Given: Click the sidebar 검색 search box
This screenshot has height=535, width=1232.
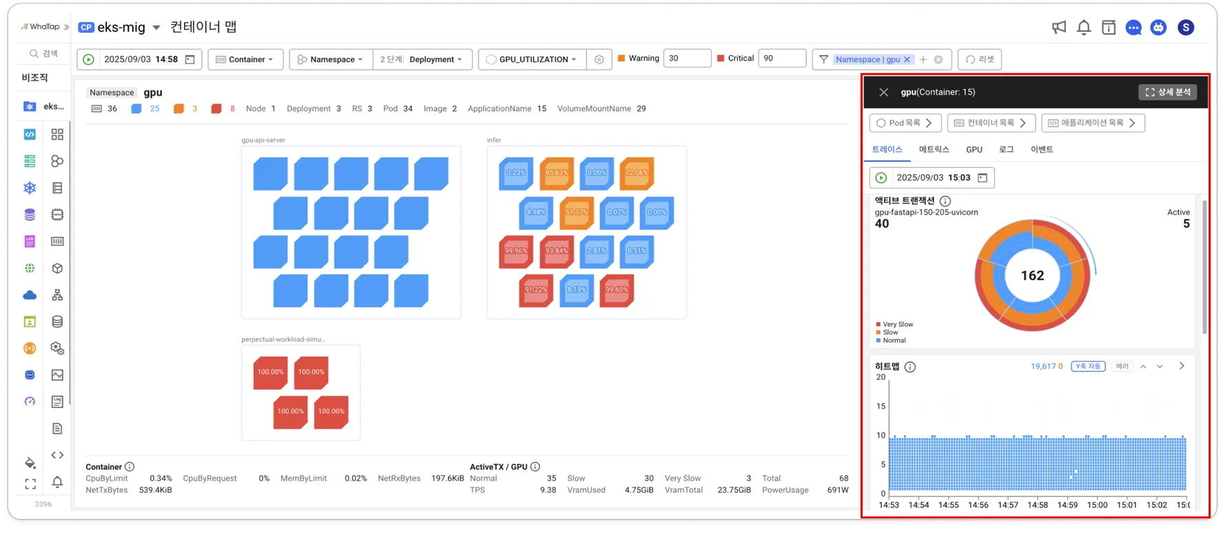Looking at the screenshot, I should click(43, 54).
